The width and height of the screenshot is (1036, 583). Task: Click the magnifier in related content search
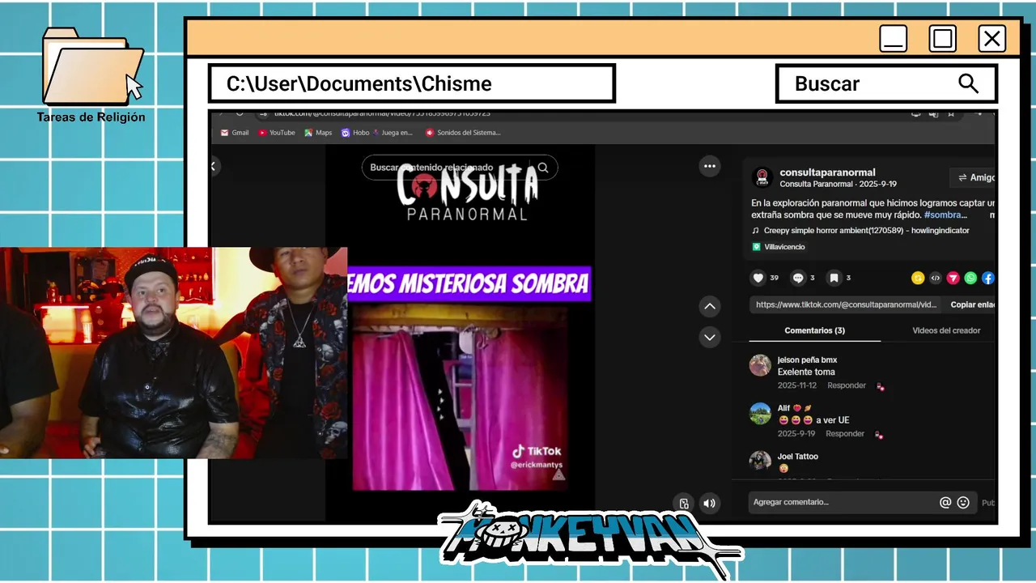pos(543,168)
